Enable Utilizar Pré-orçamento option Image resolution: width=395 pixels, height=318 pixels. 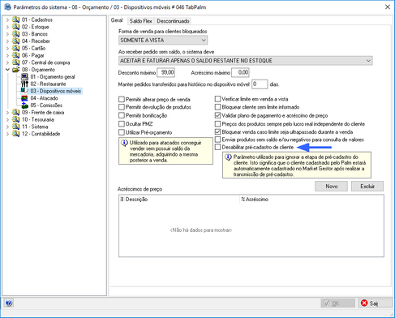click(122, 132)
